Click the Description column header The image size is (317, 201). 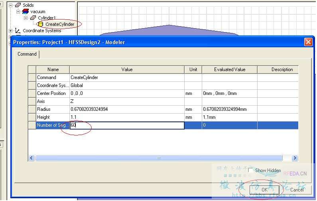[x=278, y=70]
